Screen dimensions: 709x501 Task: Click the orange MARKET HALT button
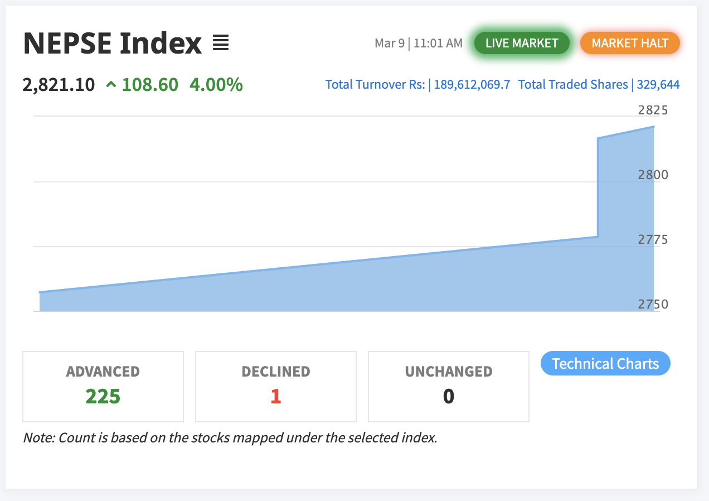coord(630,43)
